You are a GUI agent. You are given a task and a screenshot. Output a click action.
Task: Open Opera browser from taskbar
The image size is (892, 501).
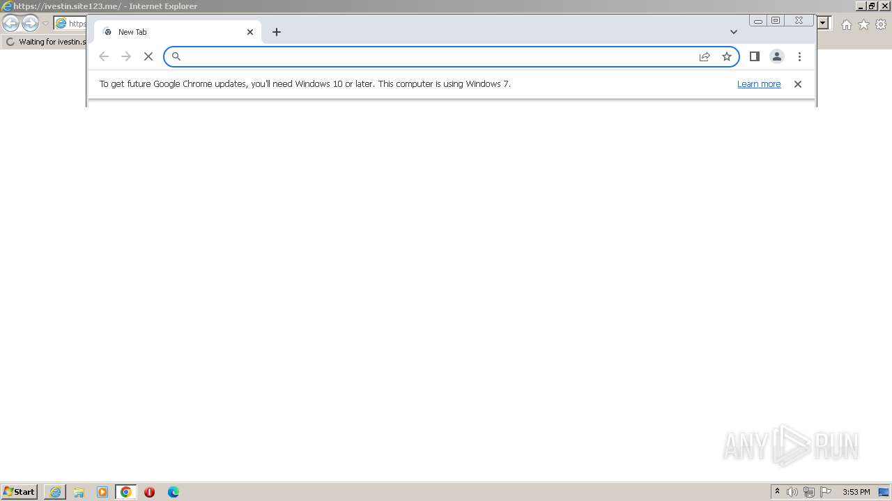[x=149, y=492]
